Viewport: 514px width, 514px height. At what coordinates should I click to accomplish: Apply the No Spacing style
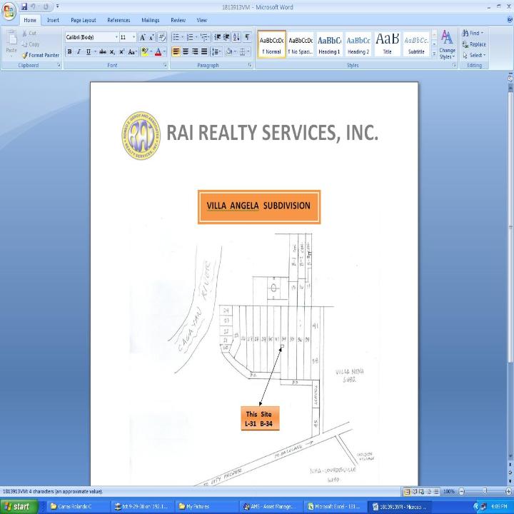click(301, 44)
